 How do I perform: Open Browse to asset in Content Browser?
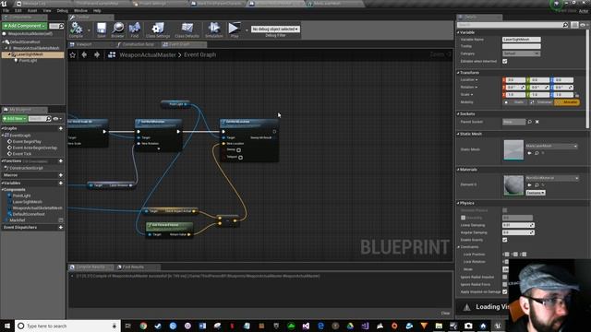tap(117, 30)
